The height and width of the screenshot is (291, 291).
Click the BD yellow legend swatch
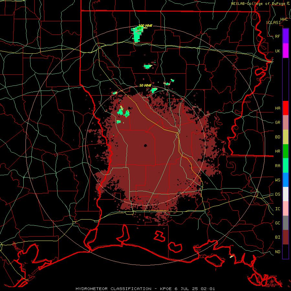(286, 137)
